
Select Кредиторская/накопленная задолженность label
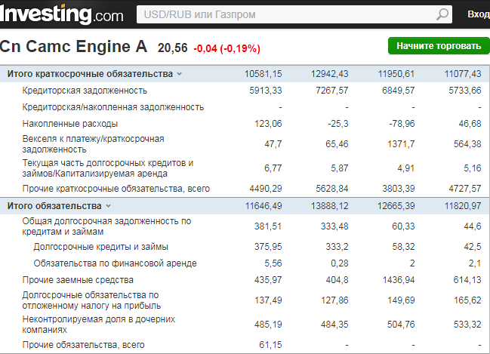tap(113, 107)
